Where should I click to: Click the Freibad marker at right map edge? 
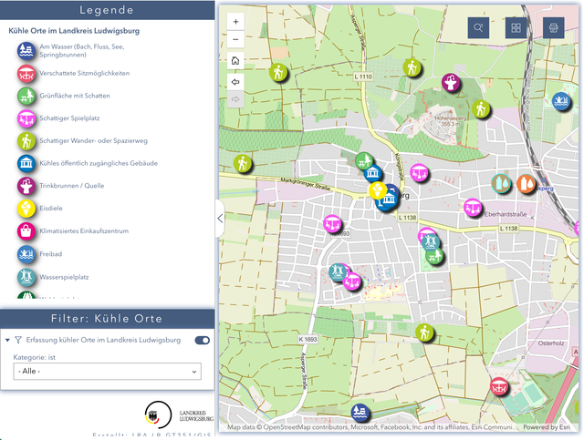click(561, 101)
